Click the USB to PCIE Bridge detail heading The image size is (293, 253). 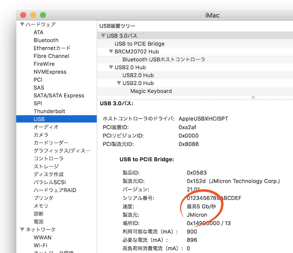pyautogui.click(x=146, y=159)
